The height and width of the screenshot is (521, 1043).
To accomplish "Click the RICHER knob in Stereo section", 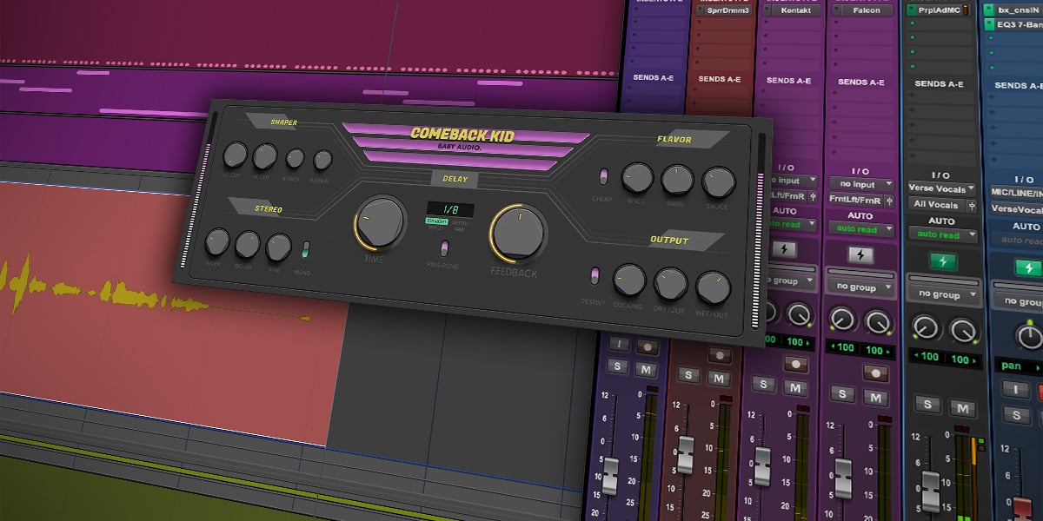I will tap(248, 245).
